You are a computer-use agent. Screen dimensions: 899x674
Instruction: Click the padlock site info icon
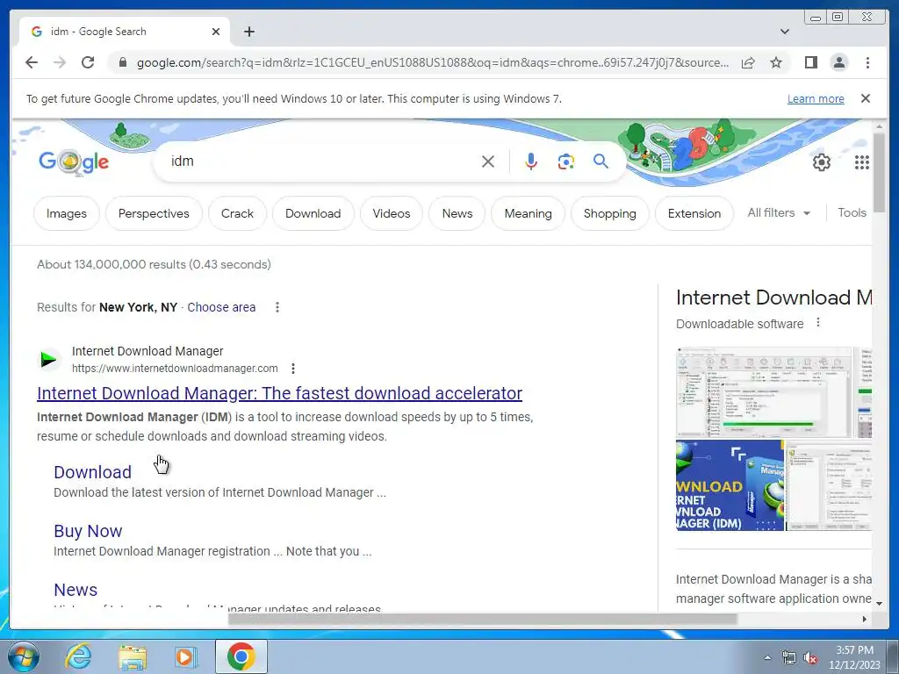click(x=123, y=62)
